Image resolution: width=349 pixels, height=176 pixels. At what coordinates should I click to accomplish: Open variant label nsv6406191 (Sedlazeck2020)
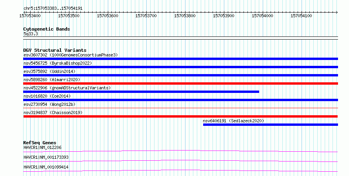tap(233, 121)
